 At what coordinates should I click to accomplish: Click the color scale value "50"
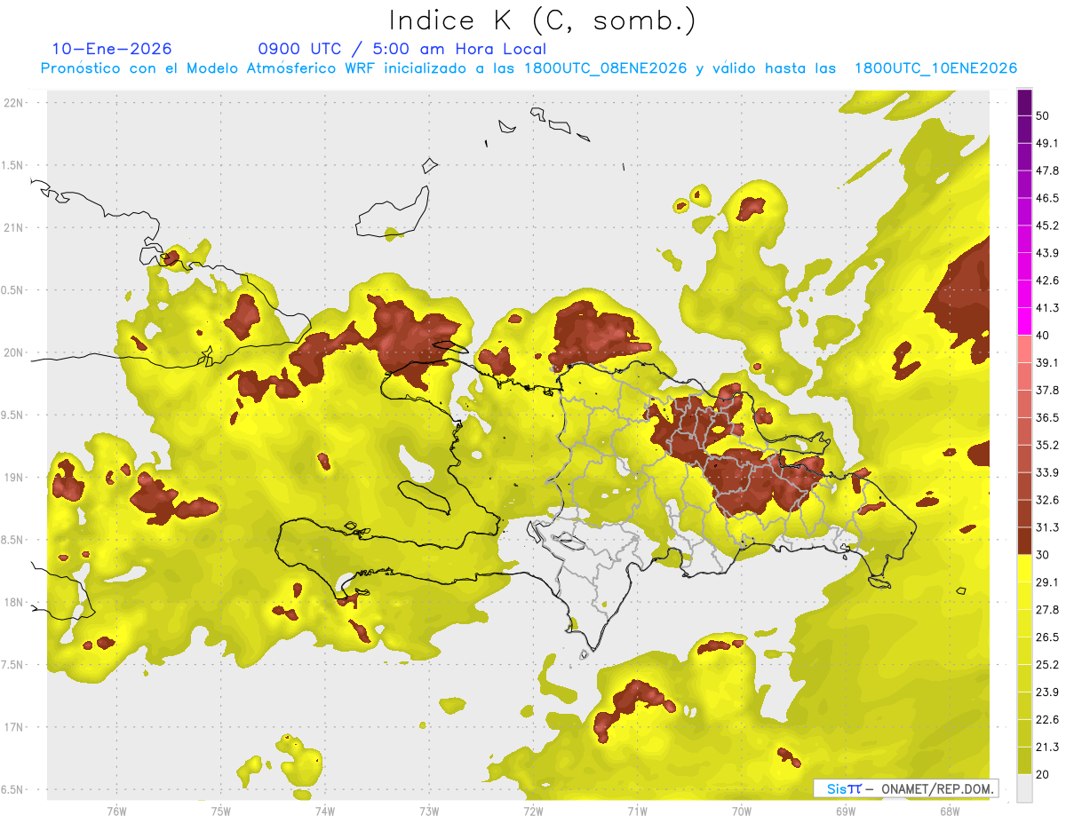point(1043,115)
